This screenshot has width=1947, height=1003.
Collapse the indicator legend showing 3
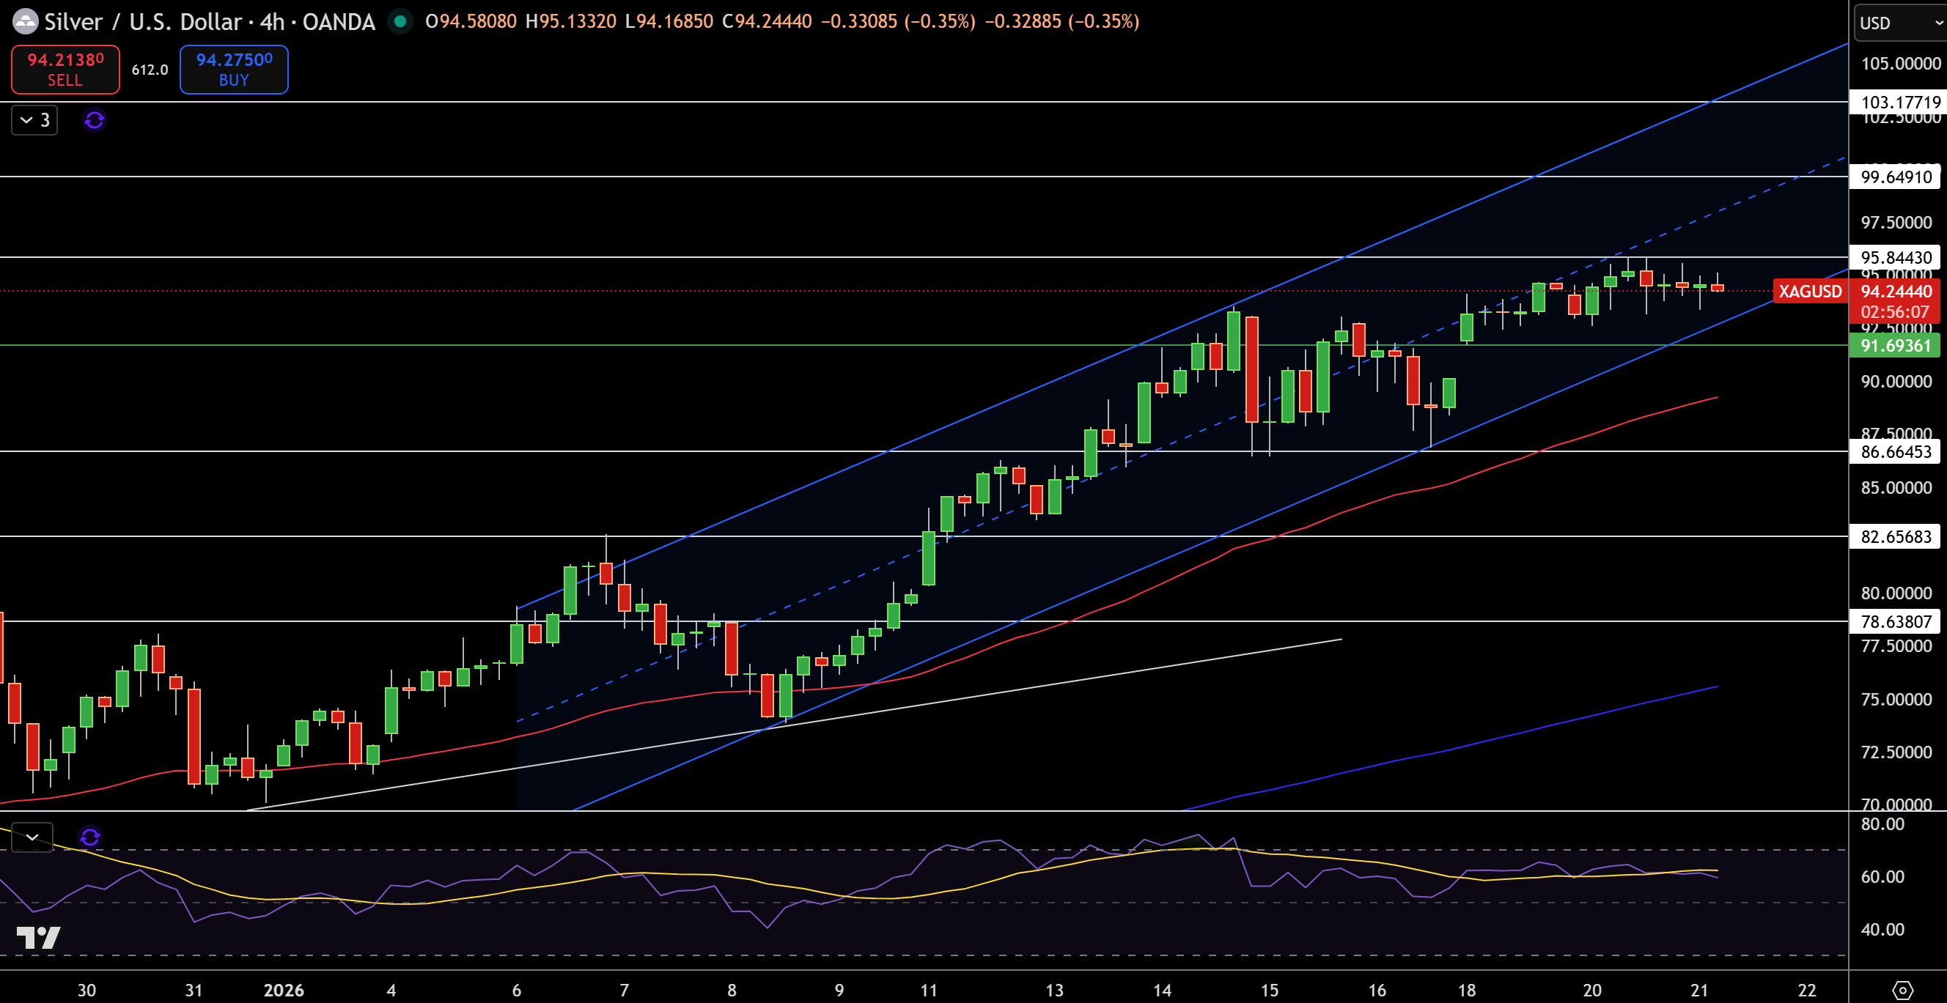click(x=34, y=120)
